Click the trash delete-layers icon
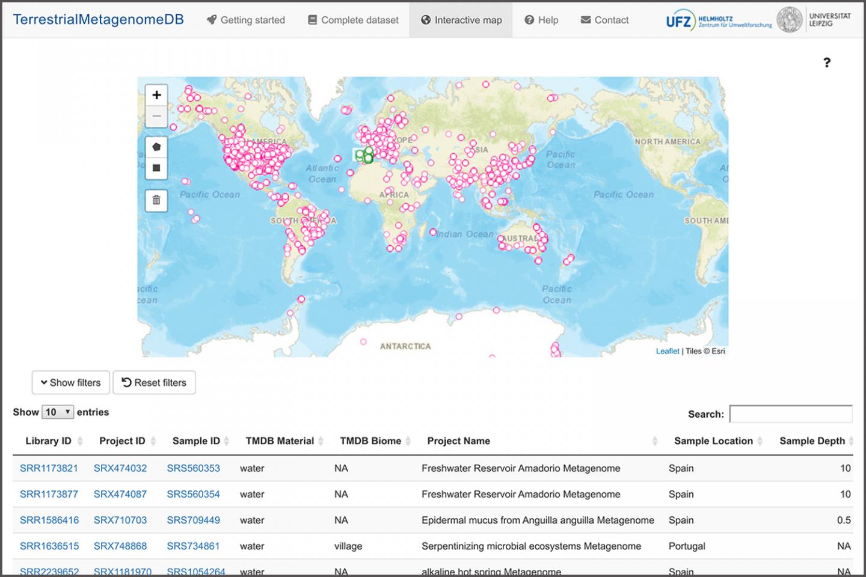 coord(156,200)
